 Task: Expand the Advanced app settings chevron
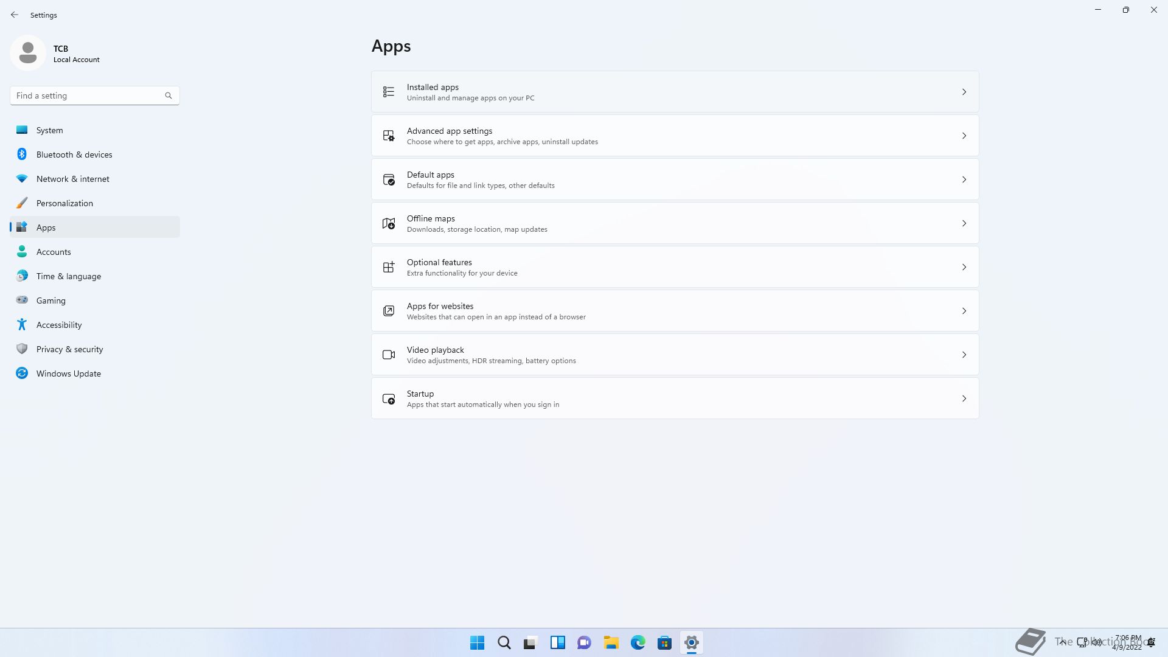pyautogui.click(x=964, y=136)
